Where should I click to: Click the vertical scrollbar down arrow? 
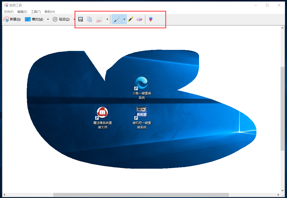pos(282,191)
